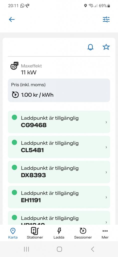
Task: Tap Android home button
Action: click(59, 249)
